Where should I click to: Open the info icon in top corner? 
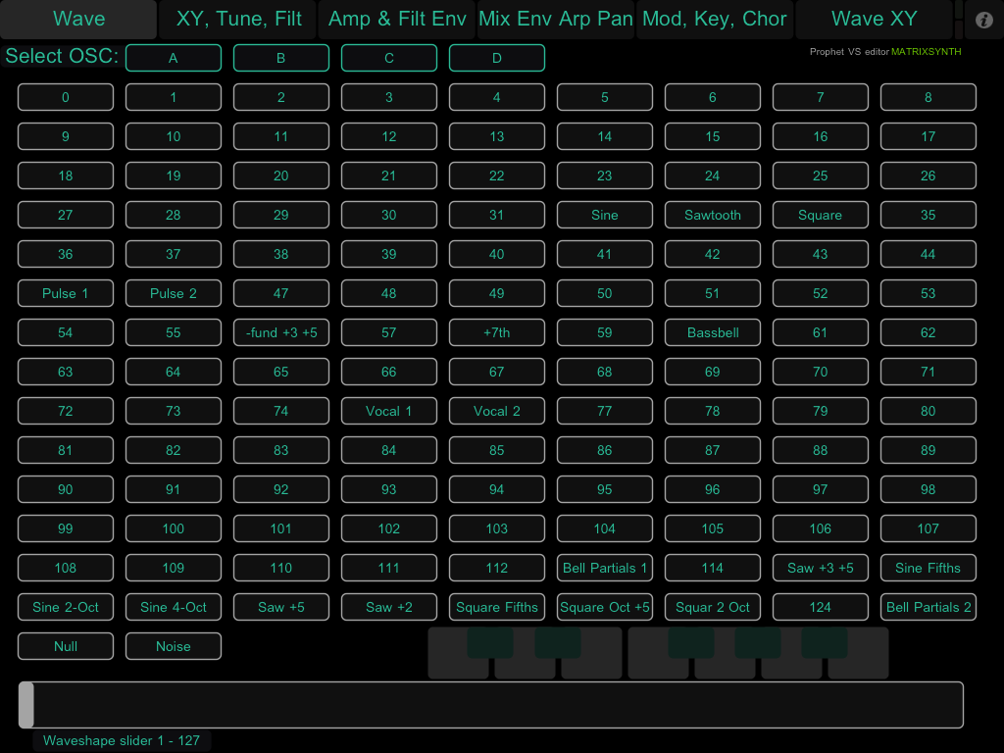coord(984,20)
